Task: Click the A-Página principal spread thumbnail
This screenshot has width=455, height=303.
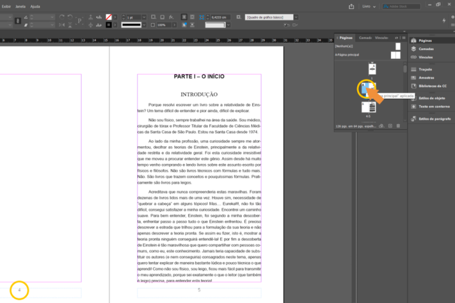Action: (x=396, y=55)
